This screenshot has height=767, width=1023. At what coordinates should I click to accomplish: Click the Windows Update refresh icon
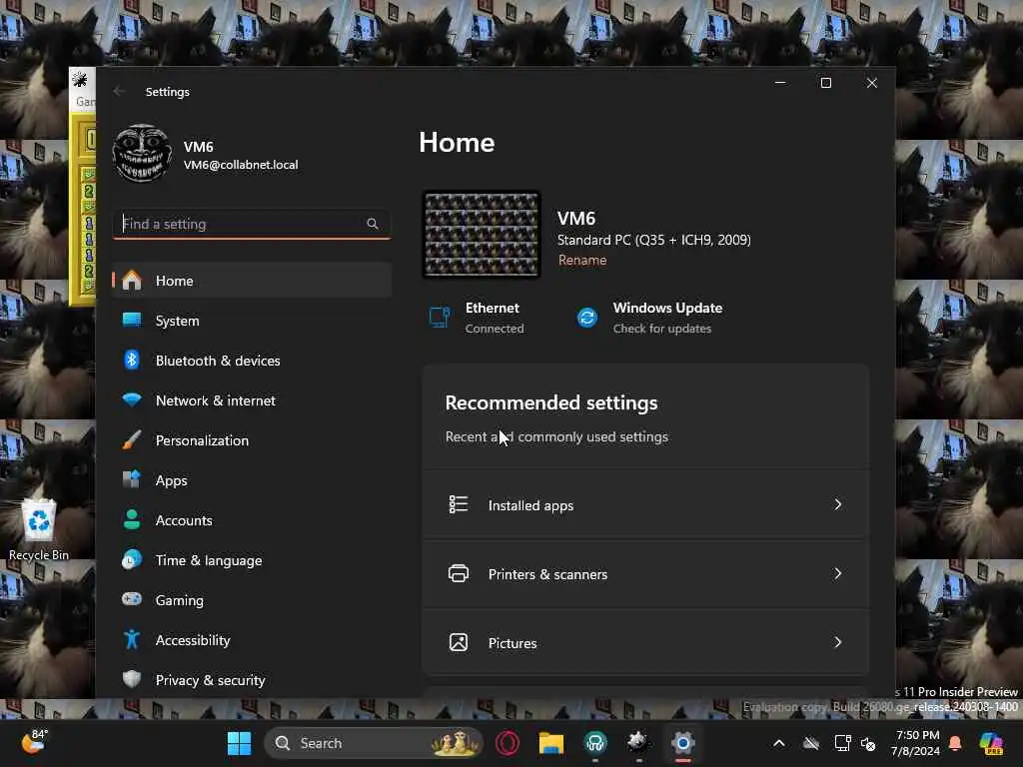click(587, 318)
